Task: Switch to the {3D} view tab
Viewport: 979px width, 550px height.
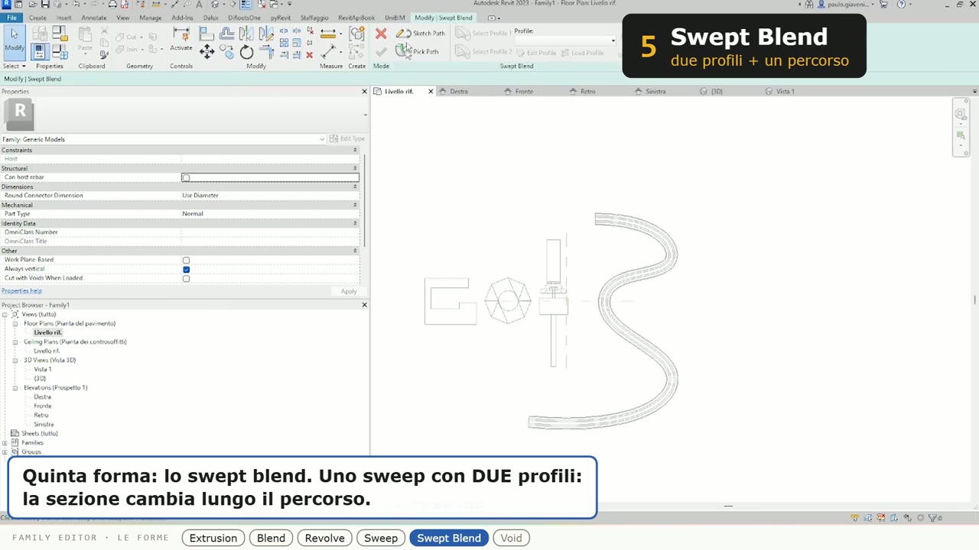Action: [x=717, y=92]
